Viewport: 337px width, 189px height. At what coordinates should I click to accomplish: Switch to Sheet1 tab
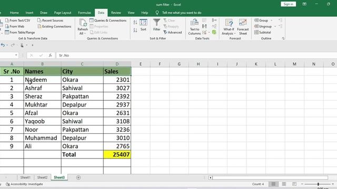click(x=25, y=177)
